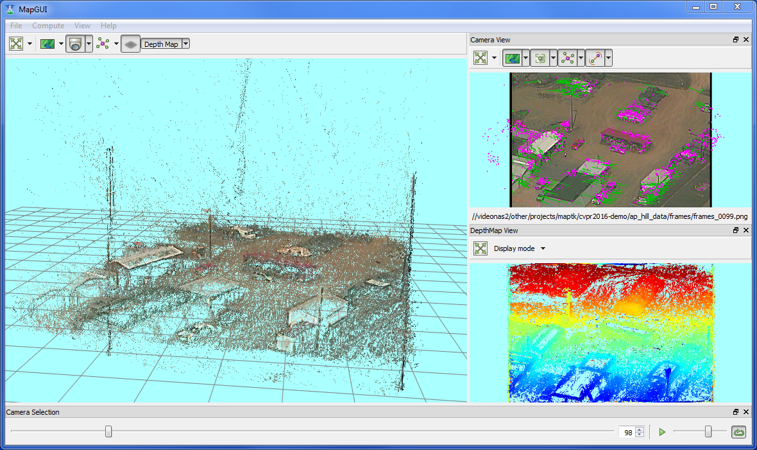Image resolution: width=757 pixels, height=450 pixels.
Task: Click the slideshow speed slider handle
Action: click(708, 431)
